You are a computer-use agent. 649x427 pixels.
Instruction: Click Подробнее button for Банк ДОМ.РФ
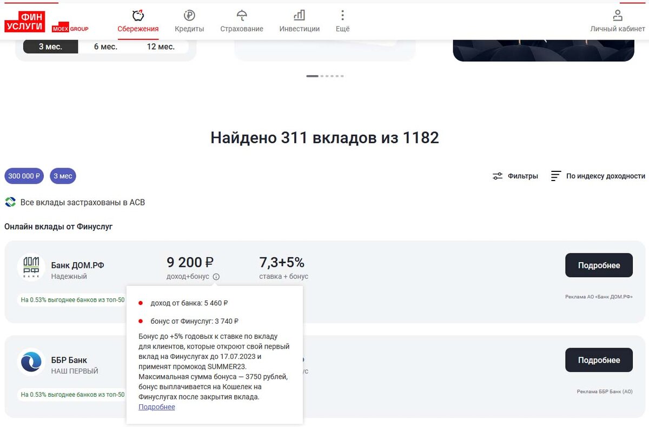[x=599, y=265]
